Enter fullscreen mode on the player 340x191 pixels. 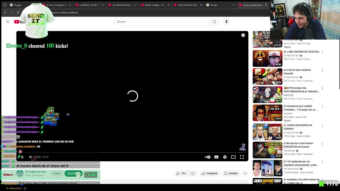tap(242, 157)
